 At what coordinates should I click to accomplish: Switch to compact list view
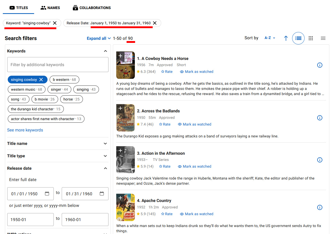coord(323,38)
